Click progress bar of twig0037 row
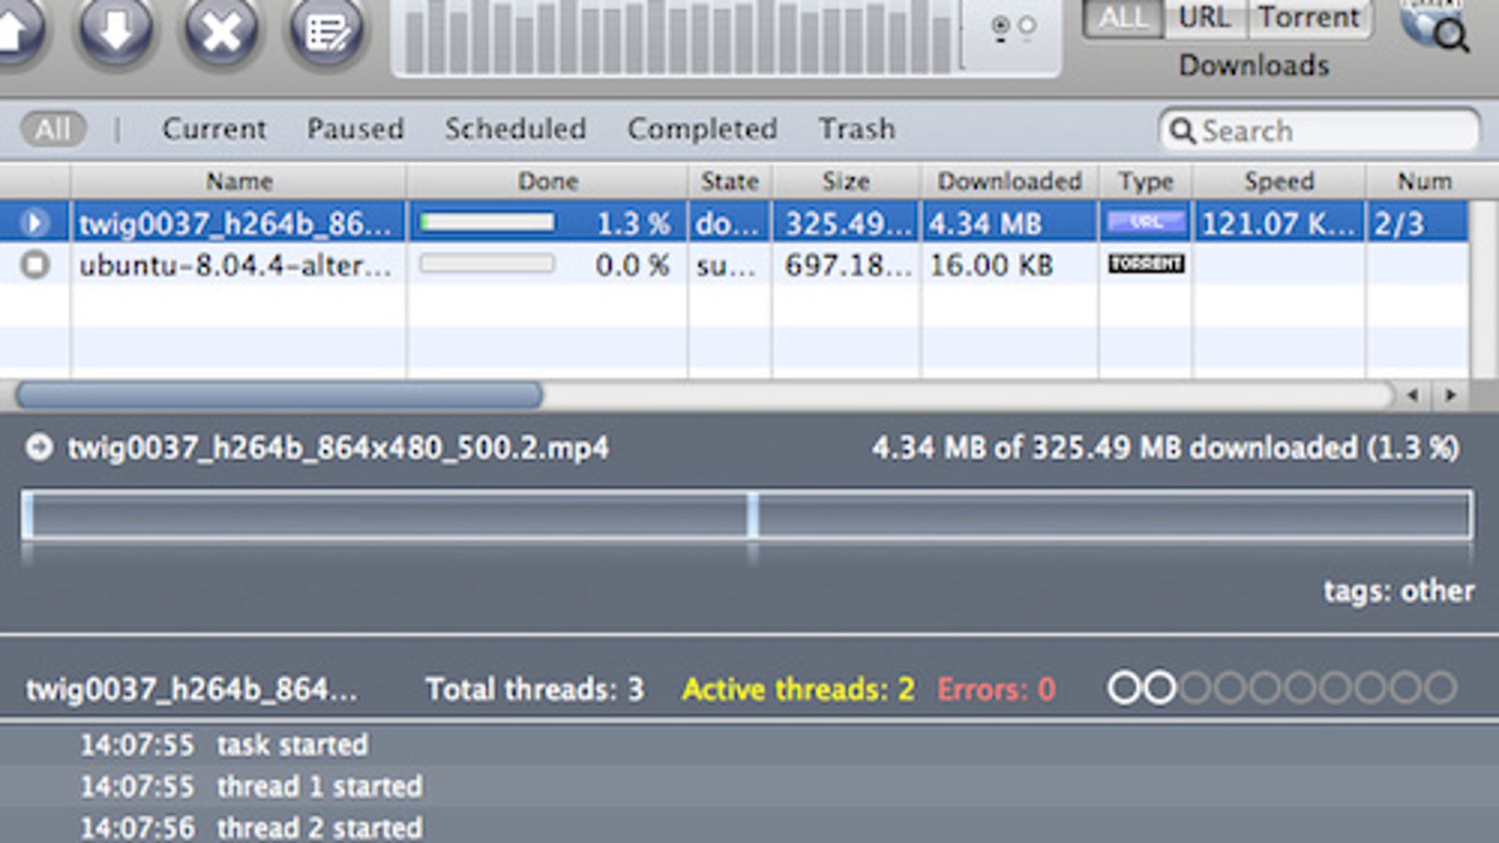Screen dimensions: 1499x843 point(486,223)
